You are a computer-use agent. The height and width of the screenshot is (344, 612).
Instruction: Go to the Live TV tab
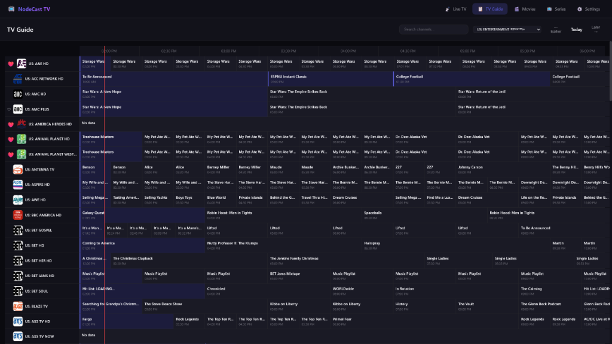456,9
